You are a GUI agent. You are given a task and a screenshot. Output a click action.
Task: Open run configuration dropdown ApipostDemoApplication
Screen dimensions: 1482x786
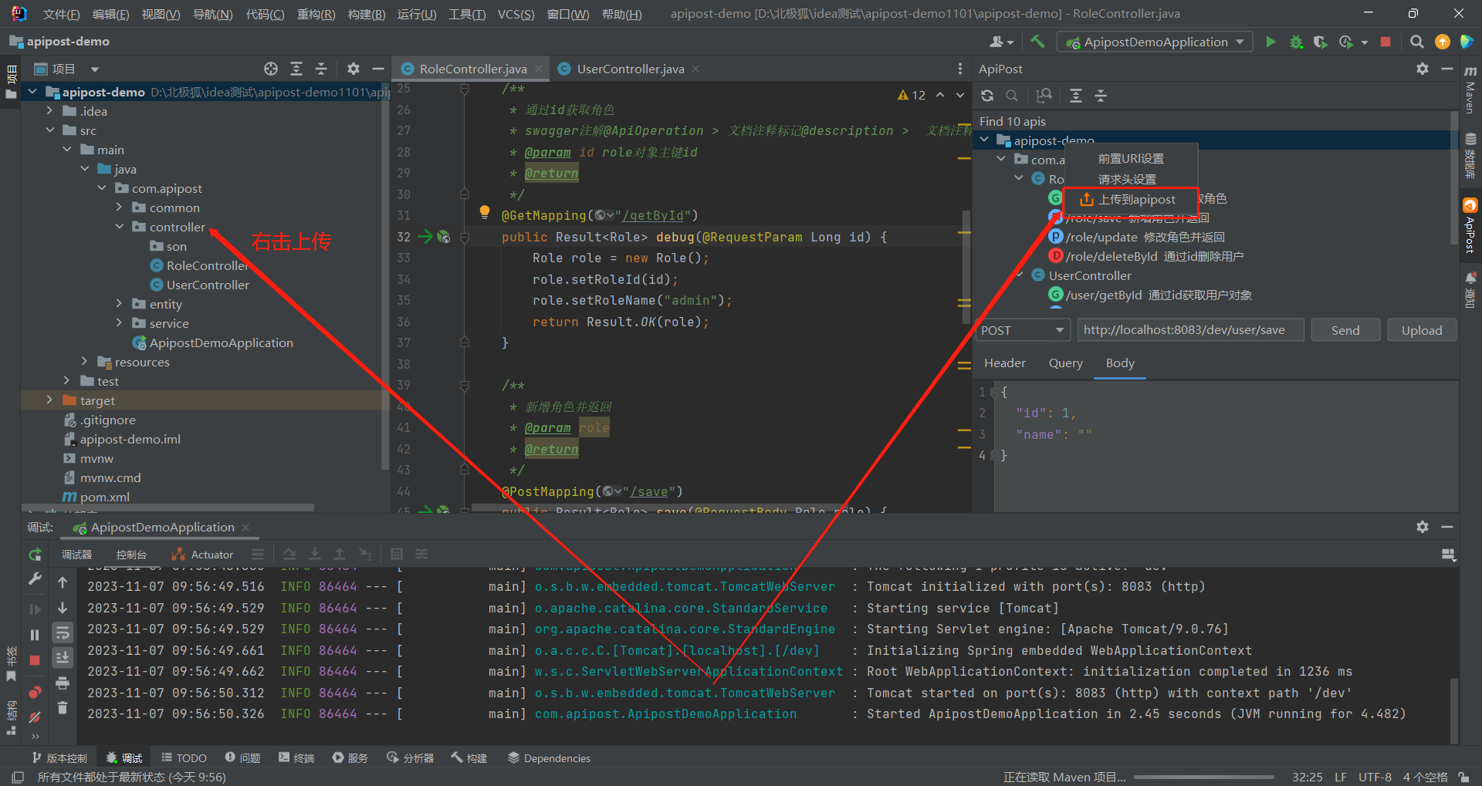point(1154,42)
